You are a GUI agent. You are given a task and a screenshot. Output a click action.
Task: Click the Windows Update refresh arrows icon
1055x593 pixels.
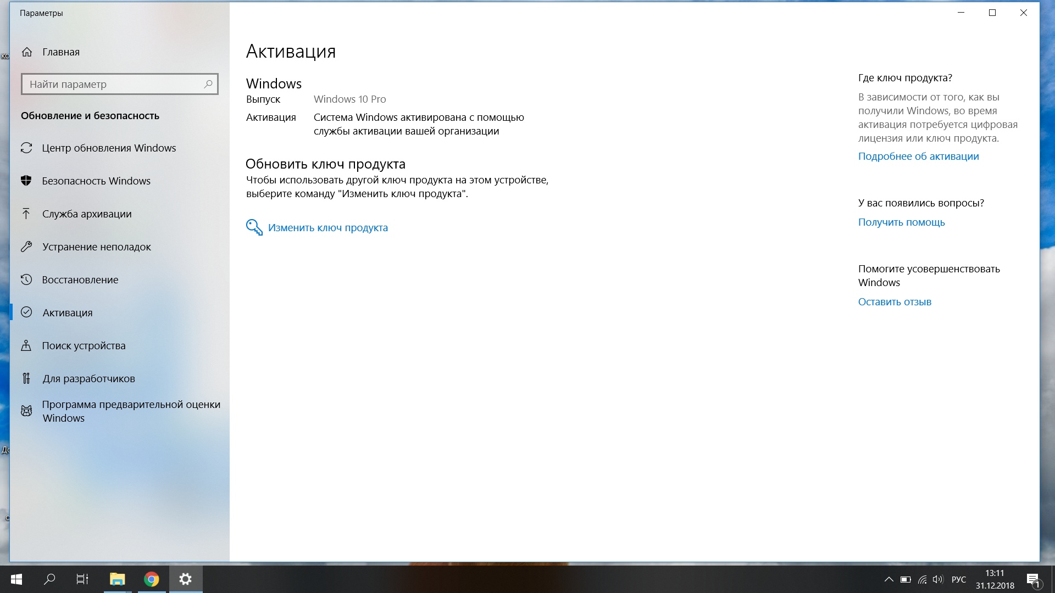click(x=26, y=148)
